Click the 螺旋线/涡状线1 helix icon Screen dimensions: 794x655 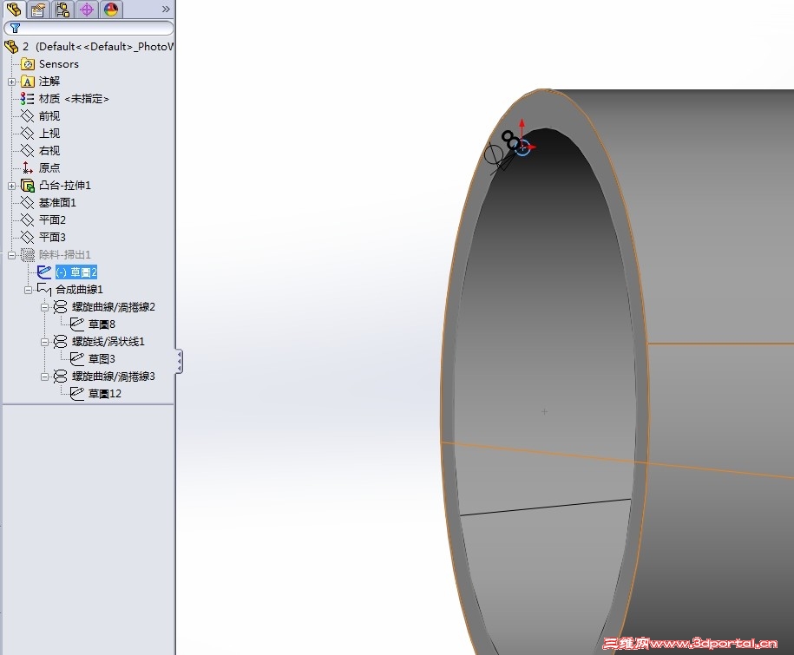point(60,342)
